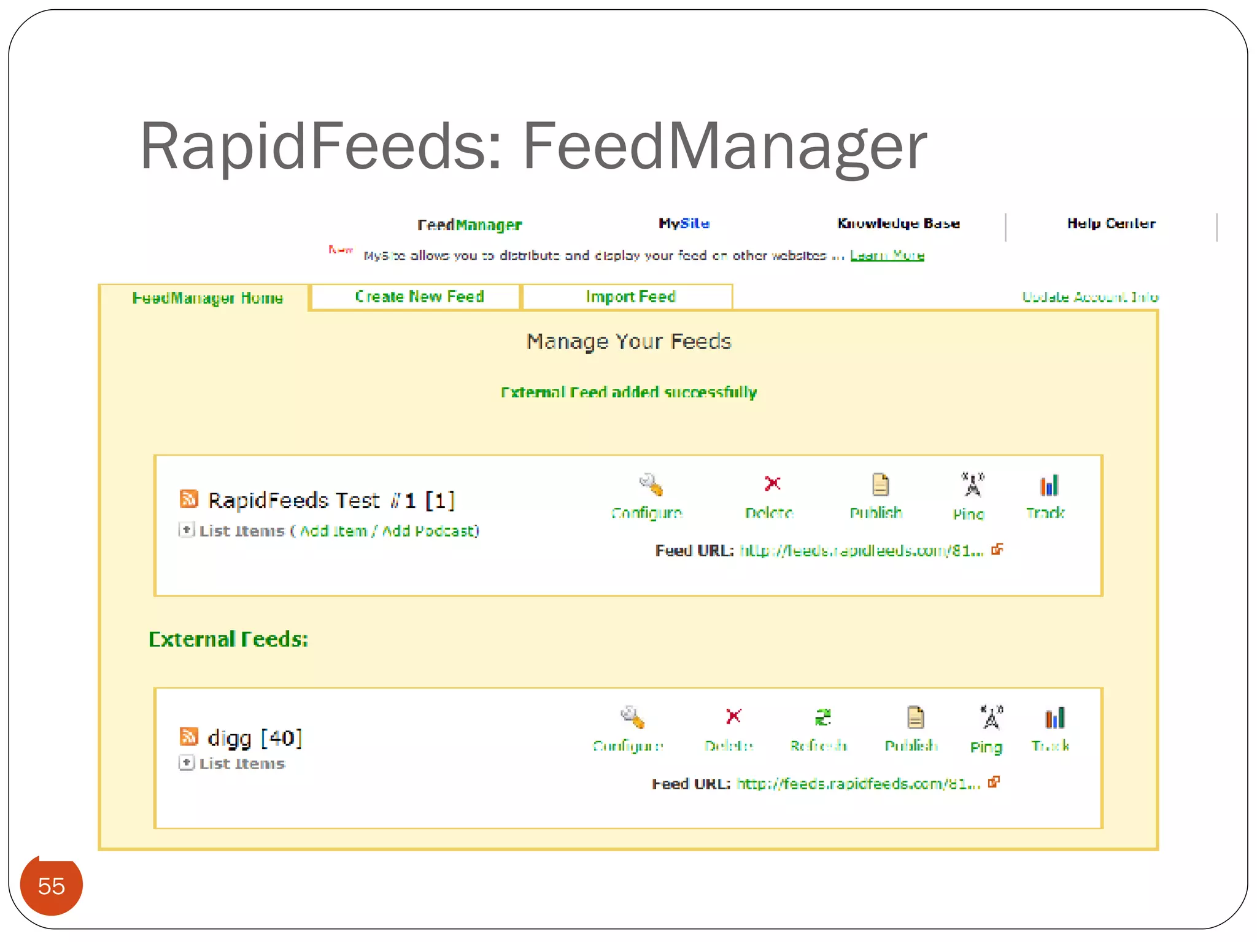Screen dimensions: 1257x942
Task: Click Ping label for digg feed
Action: pyautogui.click(x=986, y=747)
